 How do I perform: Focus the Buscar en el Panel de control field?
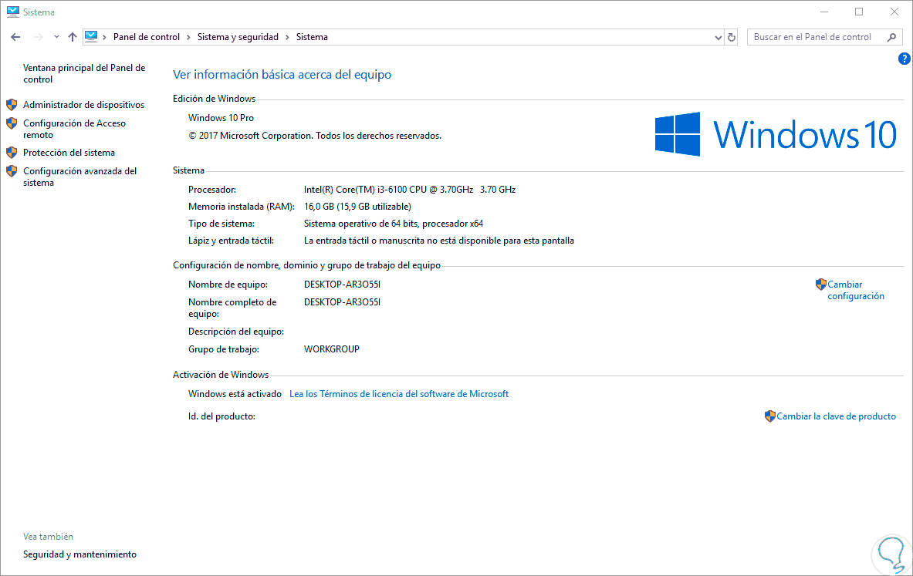coord(824,37)
